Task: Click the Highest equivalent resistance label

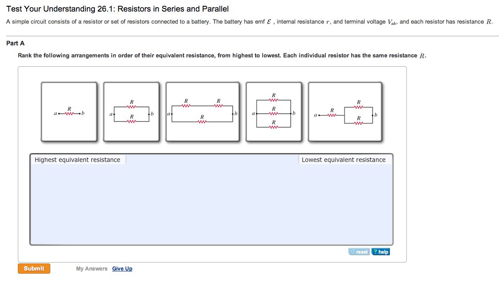Action: [77, 160]
